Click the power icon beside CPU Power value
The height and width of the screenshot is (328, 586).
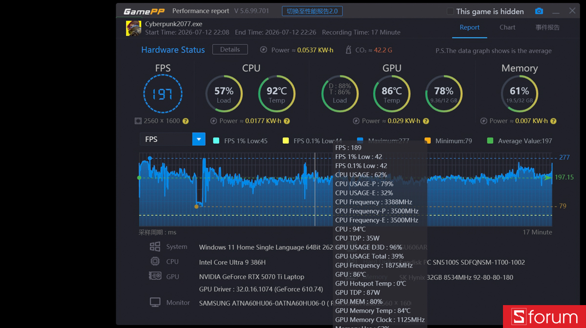[213, 121]
